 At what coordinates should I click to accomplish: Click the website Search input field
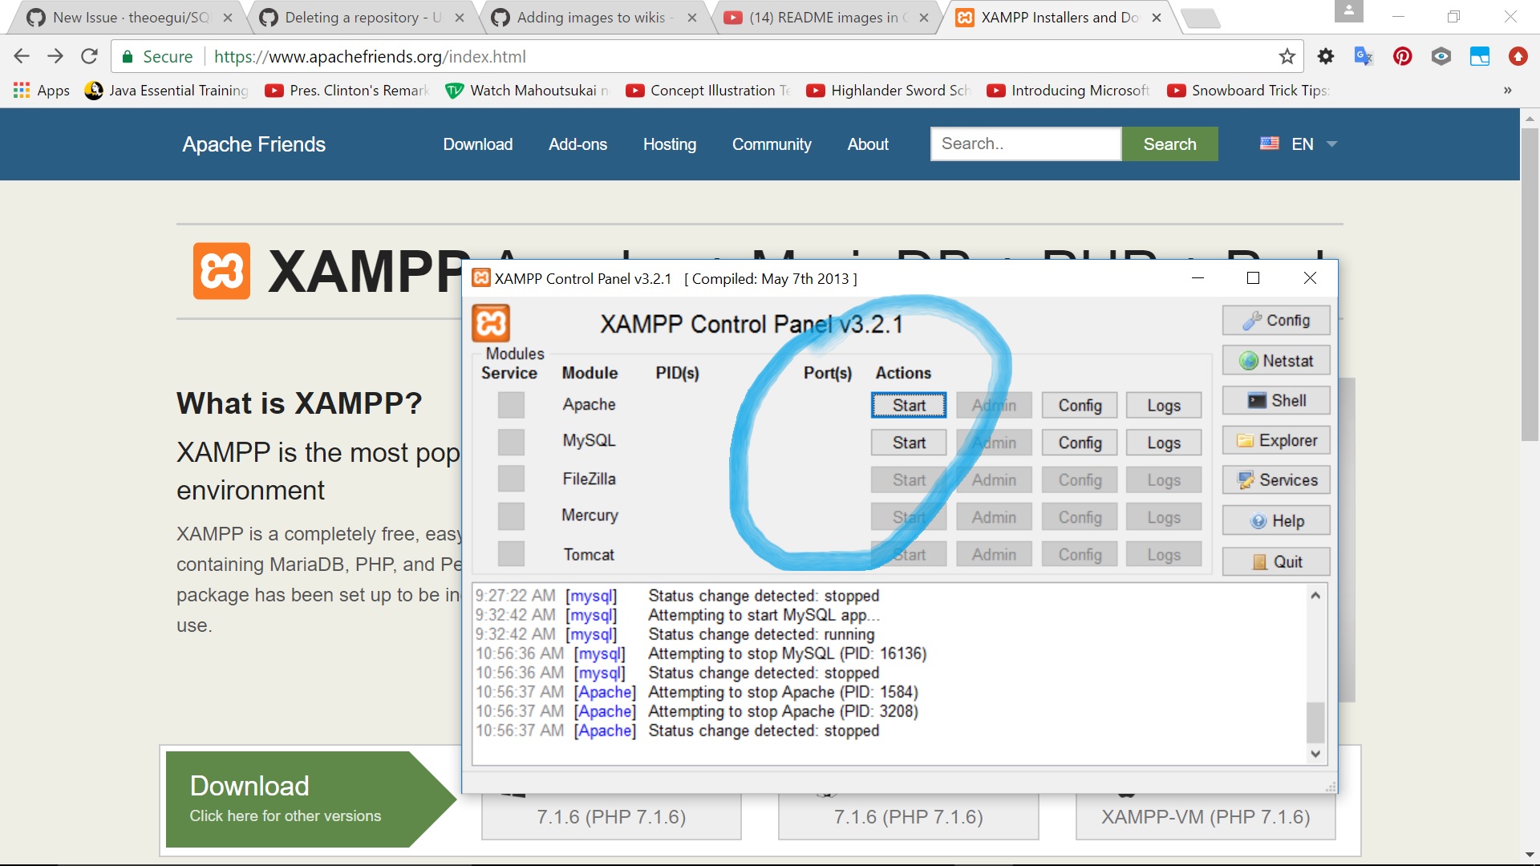(1025, 144)
